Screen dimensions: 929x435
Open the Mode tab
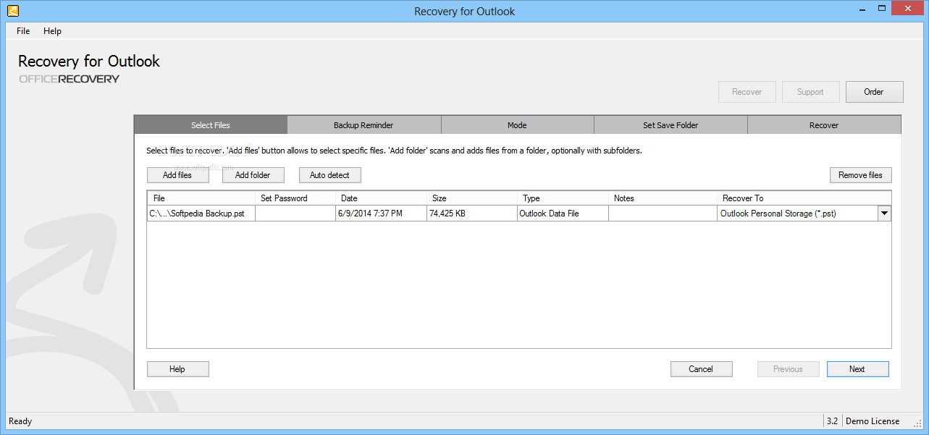517,125
